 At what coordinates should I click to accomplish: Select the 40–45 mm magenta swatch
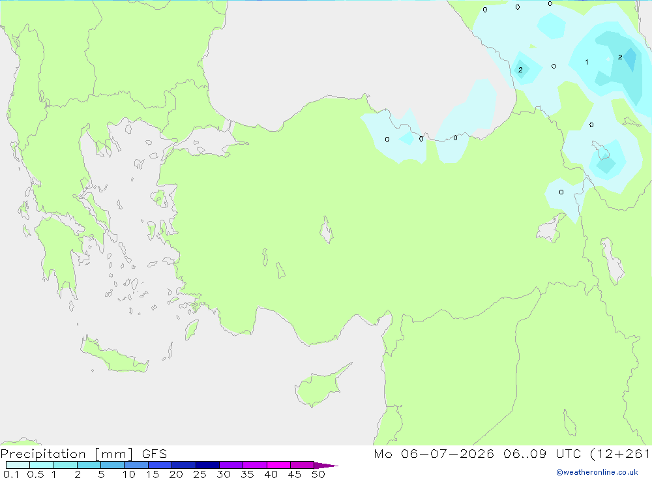tap(278, 465)
